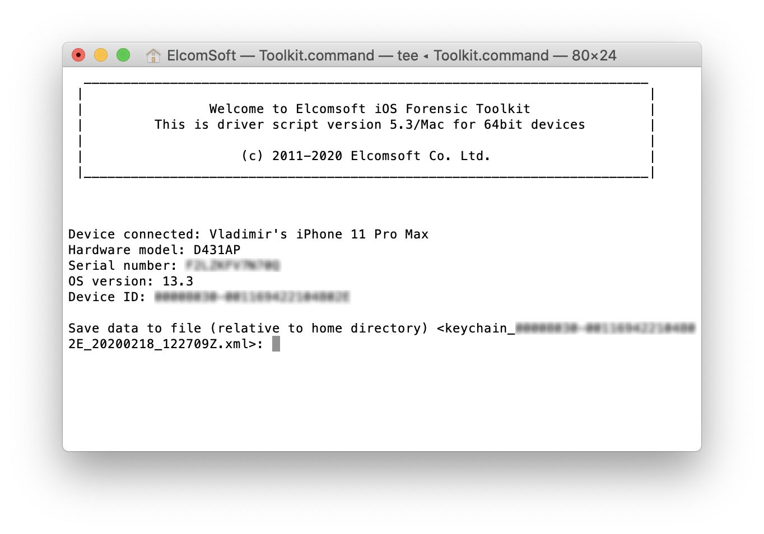Click the OS version 13.3 line
Viewport: 764px width, 534px height.
pyautogui.click(x=131, y=281)
